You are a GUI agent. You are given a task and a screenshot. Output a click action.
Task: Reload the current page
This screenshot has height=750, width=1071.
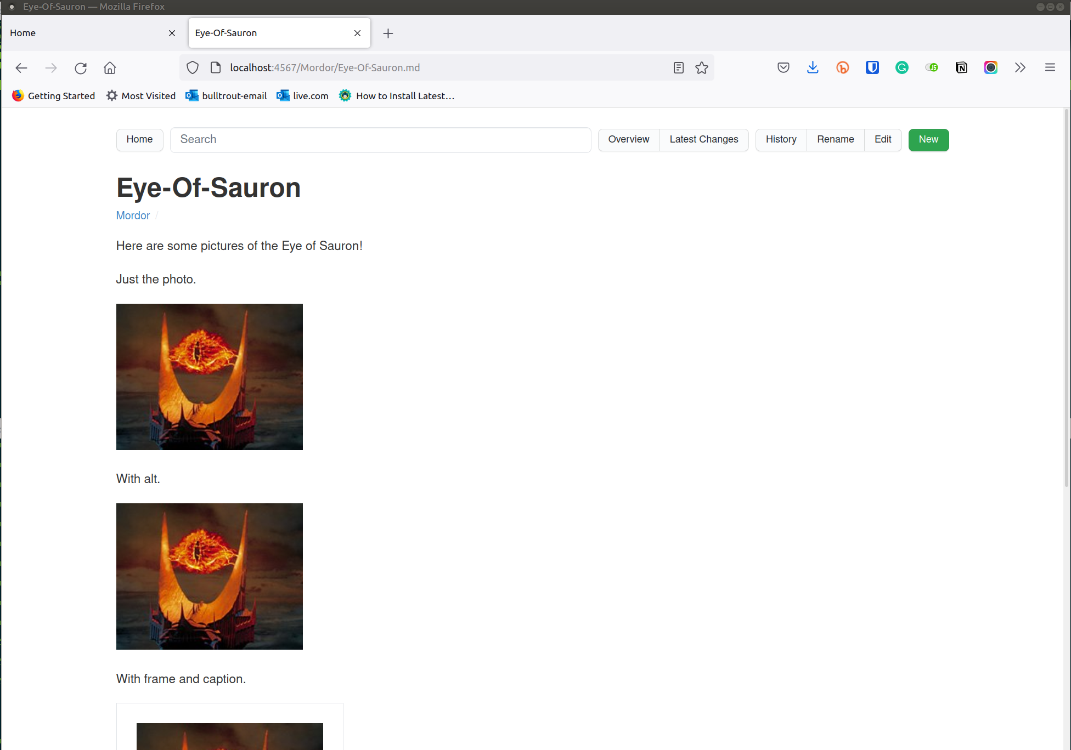80,67
